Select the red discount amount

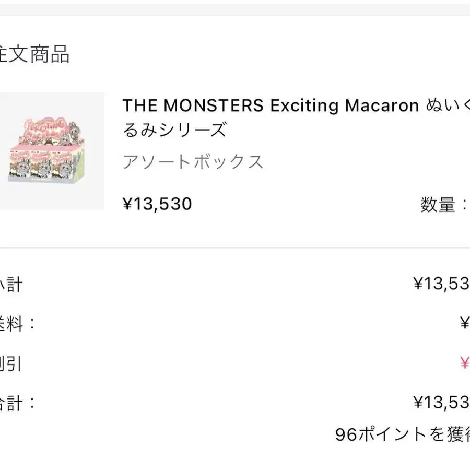(464, 363)
